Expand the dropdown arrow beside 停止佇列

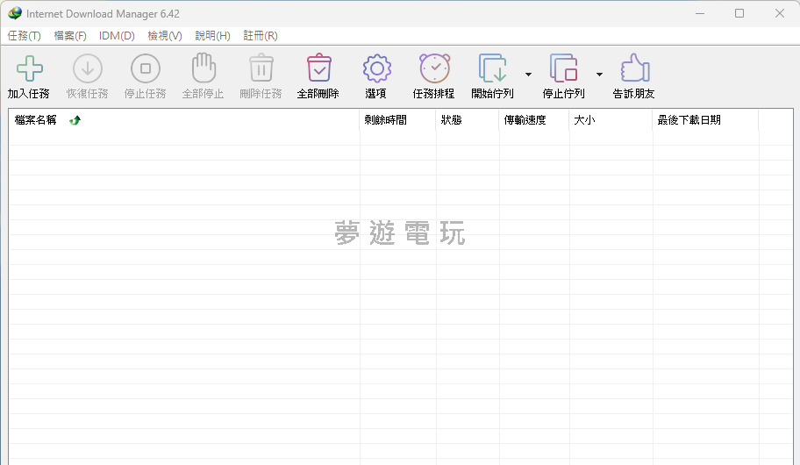tap(599, 75)
